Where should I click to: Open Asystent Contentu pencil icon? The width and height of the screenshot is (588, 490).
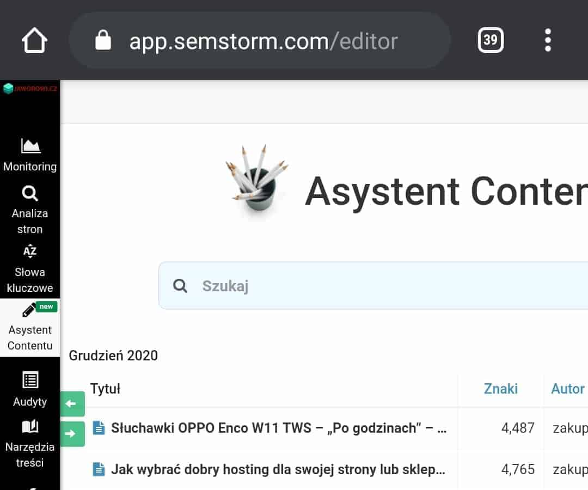(x=29, y=310)
